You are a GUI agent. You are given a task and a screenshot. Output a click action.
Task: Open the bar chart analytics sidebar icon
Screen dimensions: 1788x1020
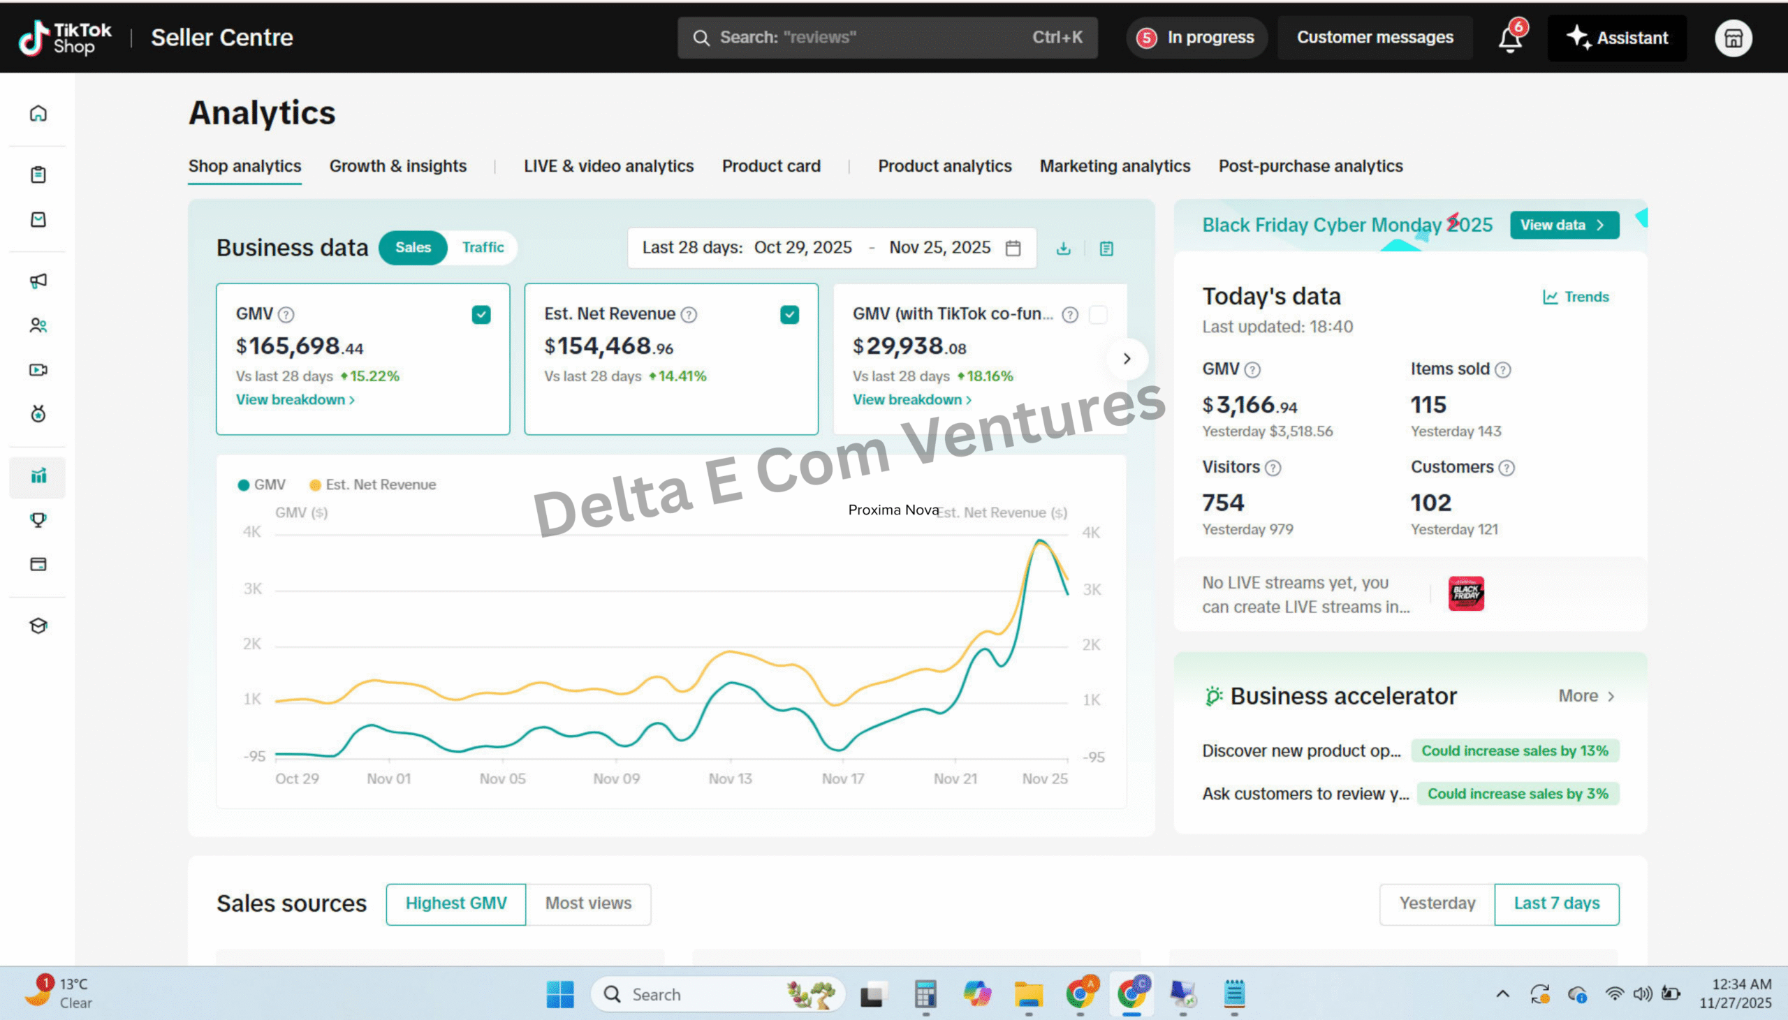point(38,476)
